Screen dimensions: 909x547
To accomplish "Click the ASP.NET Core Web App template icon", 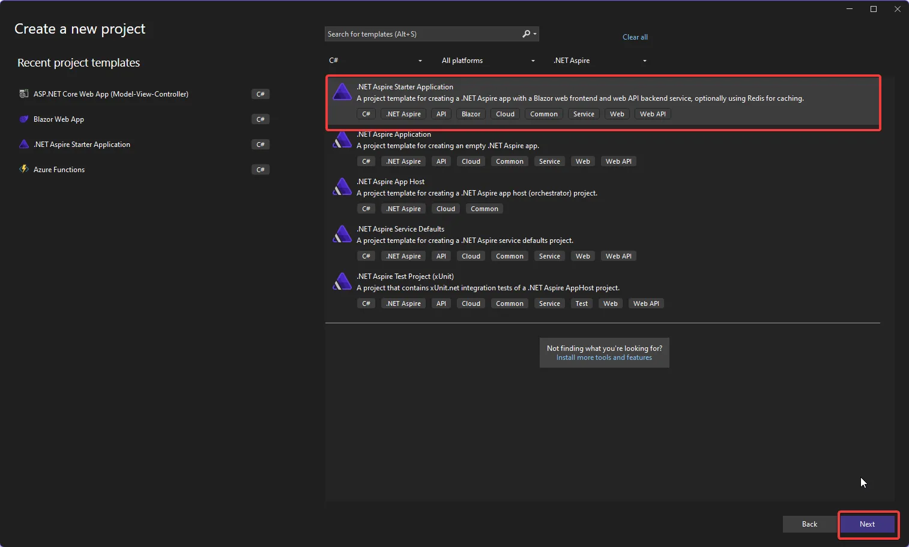I will (x=24, y=94).
